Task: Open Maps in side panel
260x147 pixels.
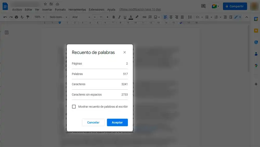Action: click(x=256, y=66)
